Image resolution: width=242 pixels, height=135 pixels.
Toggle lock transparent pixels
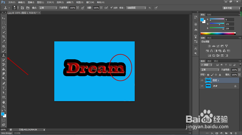point(208,75)
